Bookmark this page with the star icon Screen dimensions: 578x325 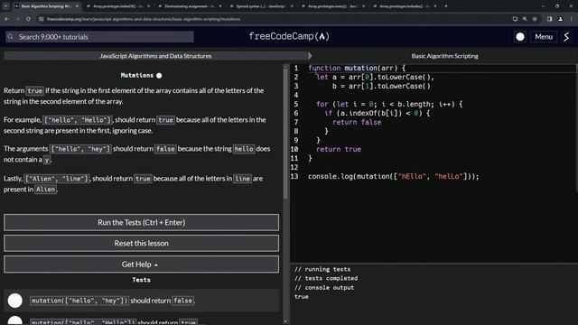tap(535, 19)
